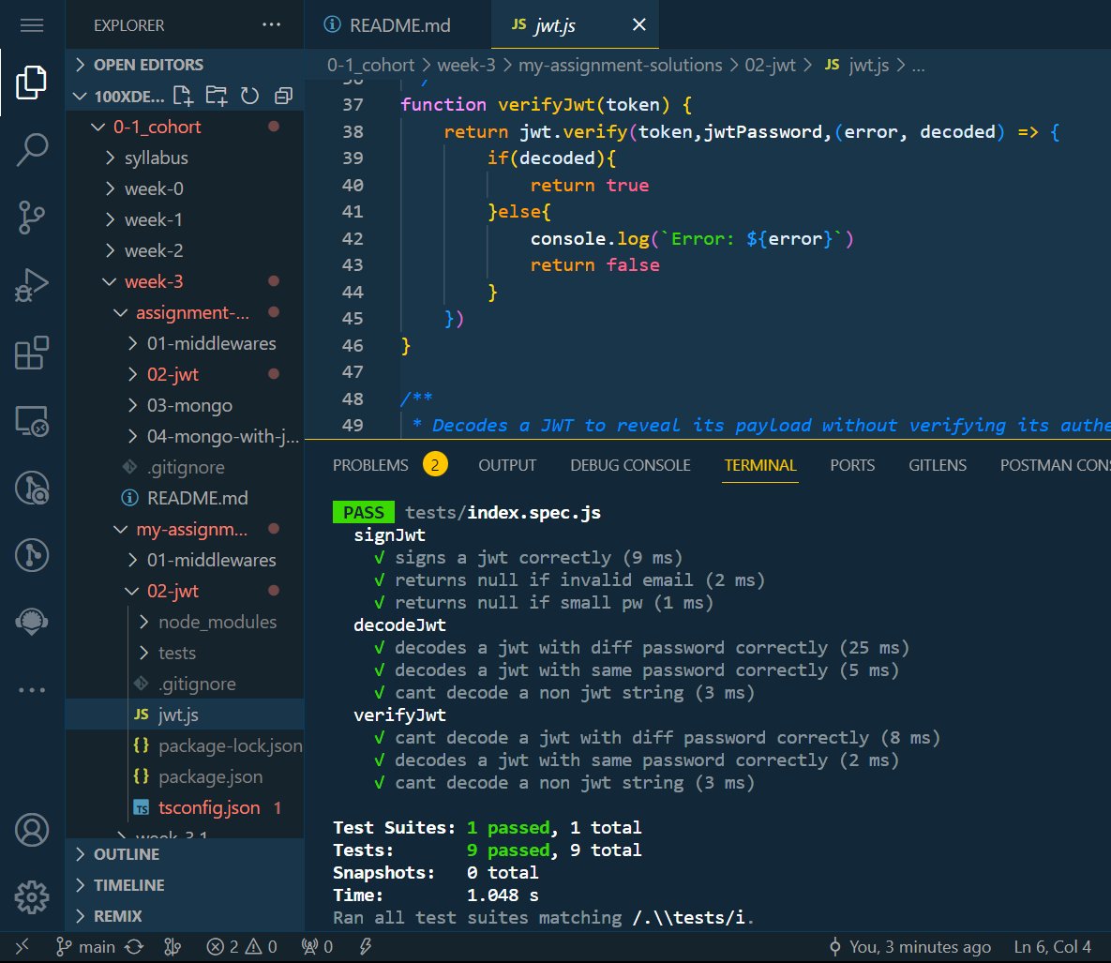Expand the TIMELINE section

click(x=185, y=885)
